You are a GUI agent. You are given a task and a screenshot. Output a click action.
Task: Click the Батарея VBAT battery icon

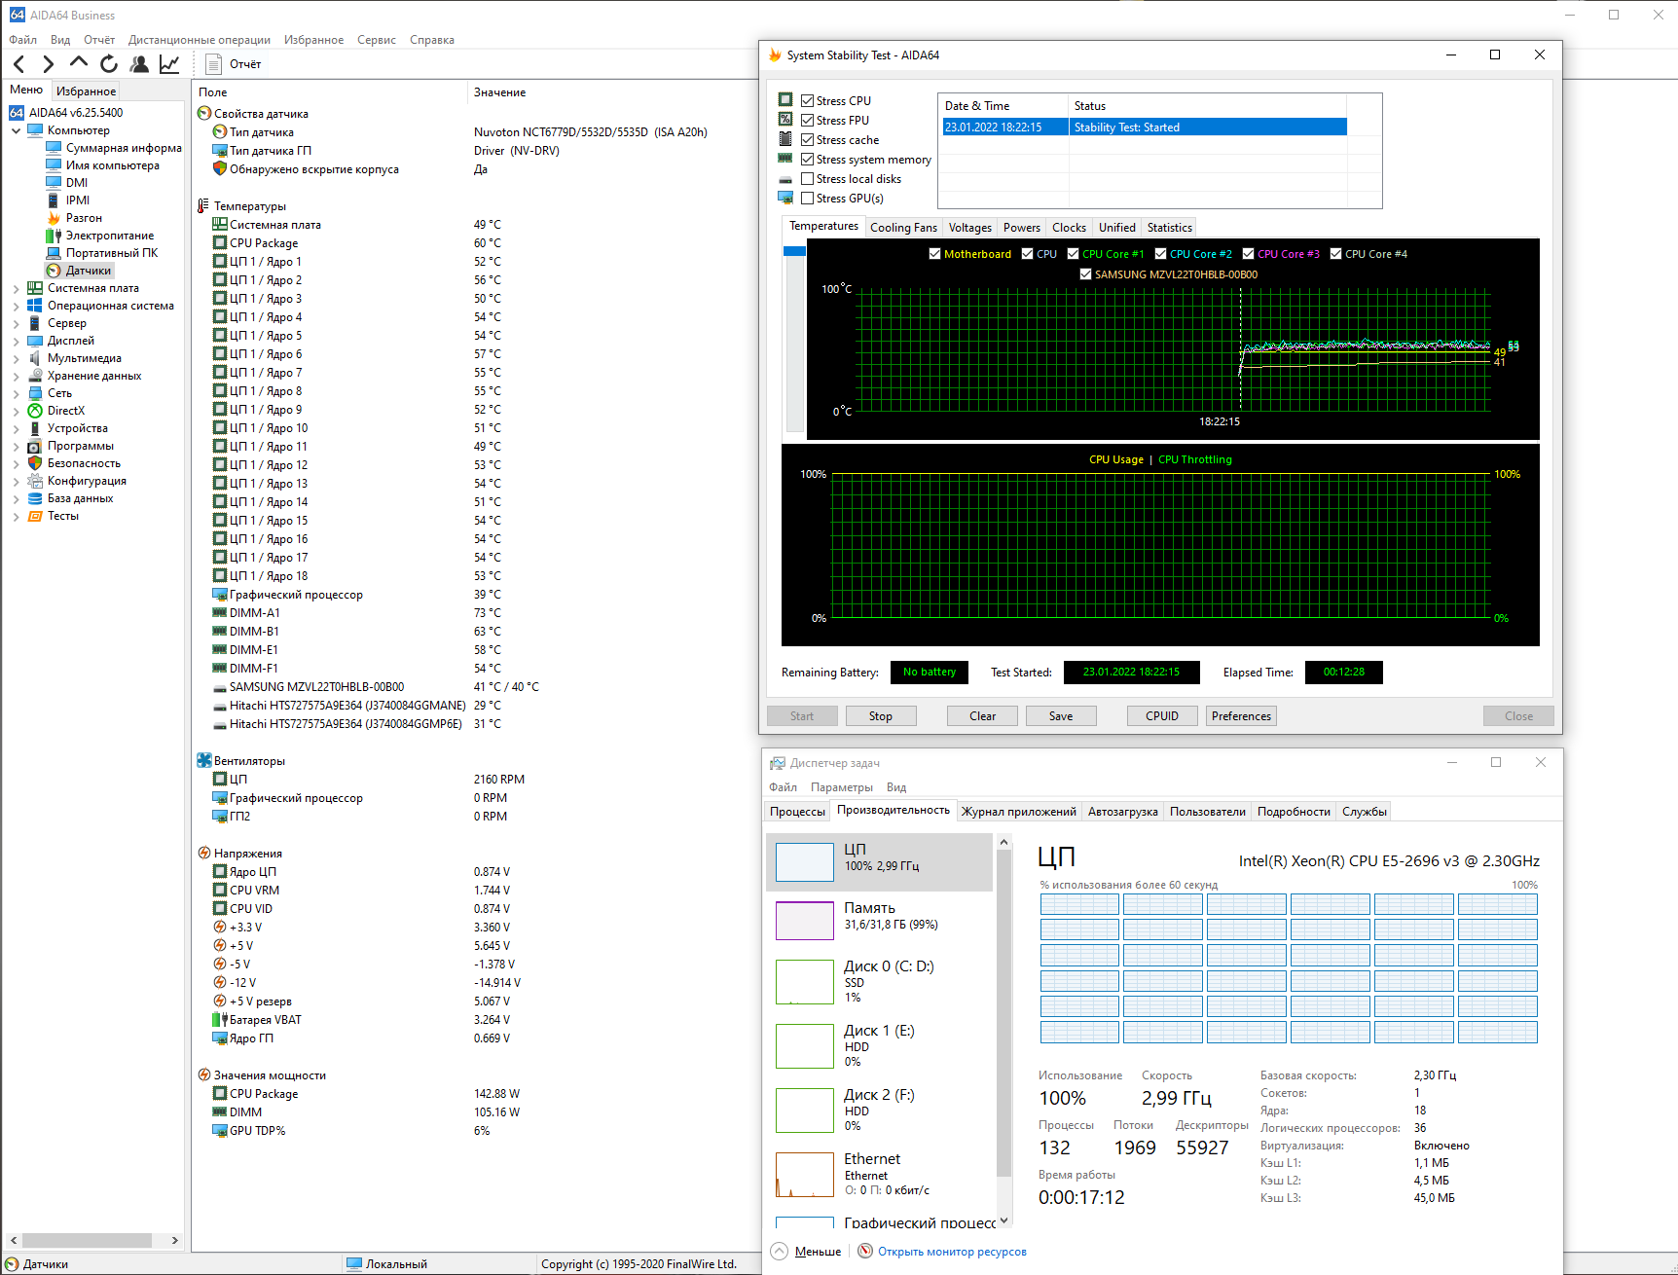tap(220, 1020)
